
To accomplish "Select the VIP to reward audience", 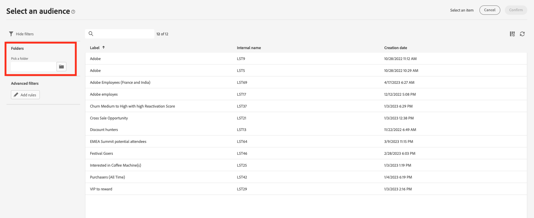I will tap(101, 189).
